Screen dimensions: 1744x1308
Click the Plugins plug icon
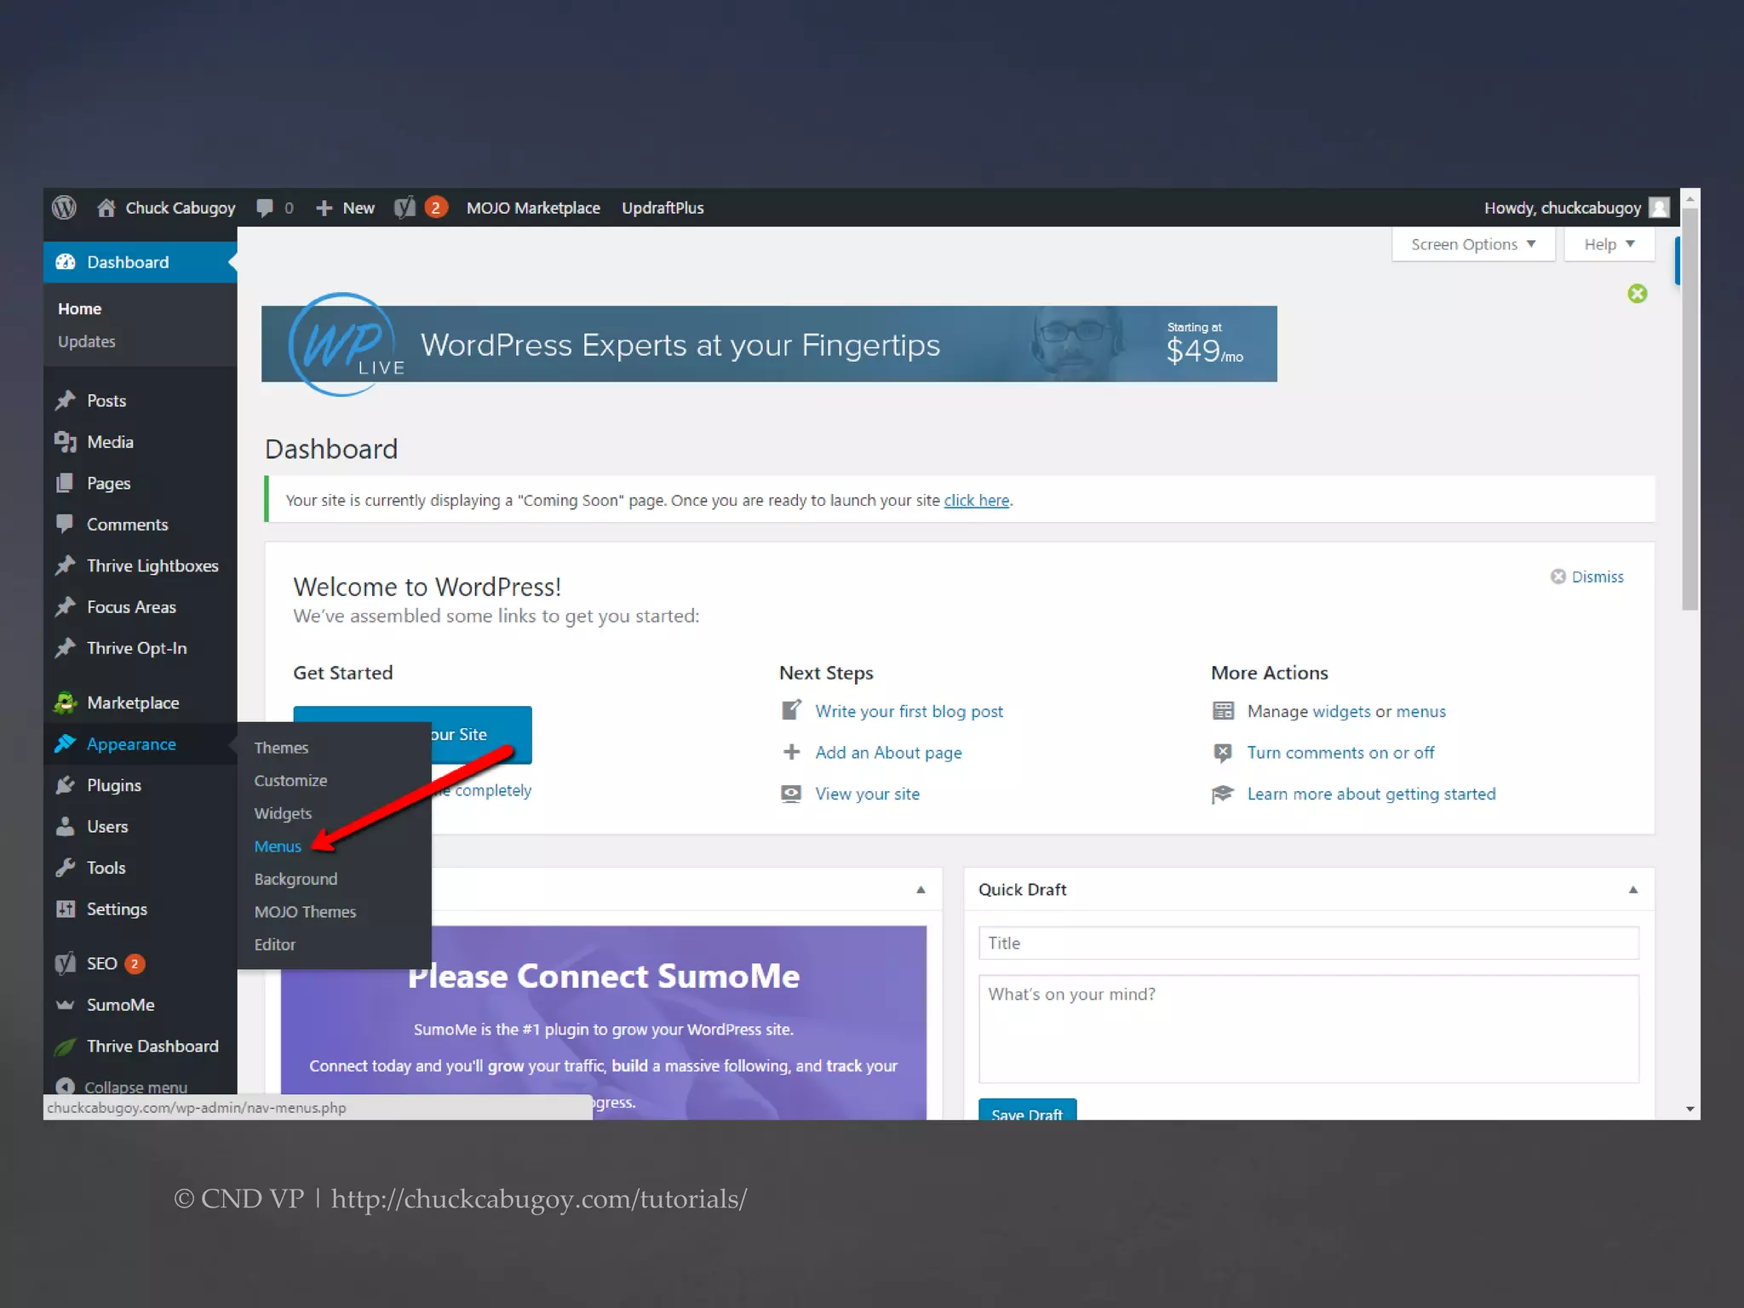(x=66, y=785)
